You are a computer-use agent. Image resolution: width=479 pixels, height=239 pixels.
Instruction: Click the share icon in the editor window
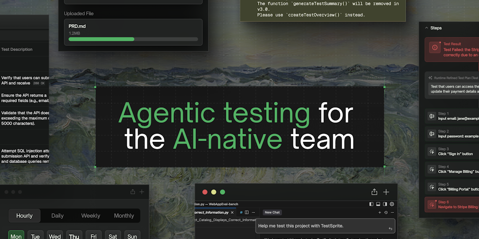pyautogui.click(x=374, y=192)
